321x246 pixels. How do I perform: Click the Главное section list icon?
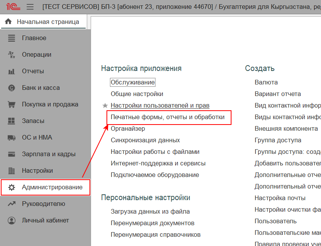click(x=12, y=38)
